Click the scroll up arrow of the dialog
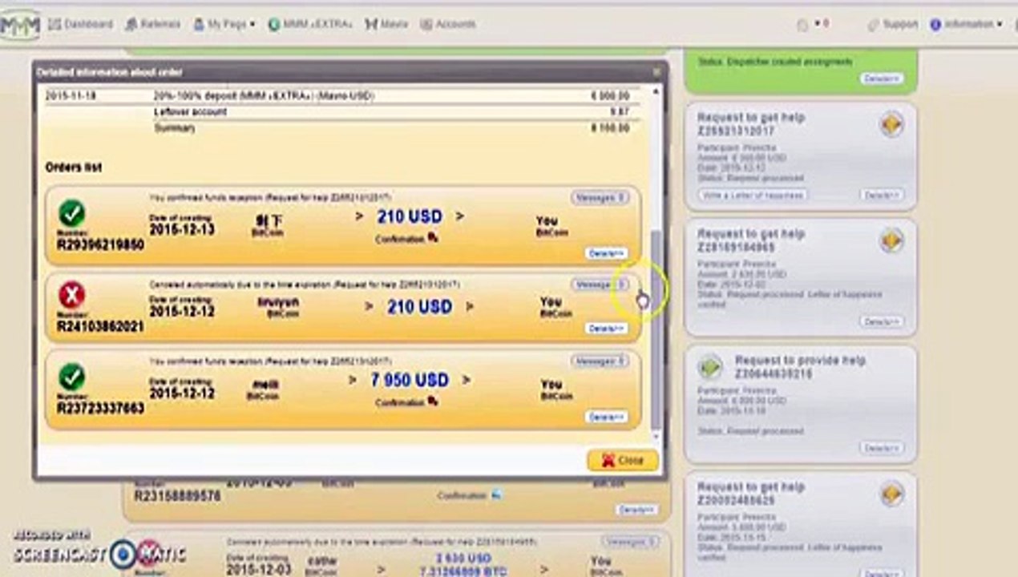 656,92
